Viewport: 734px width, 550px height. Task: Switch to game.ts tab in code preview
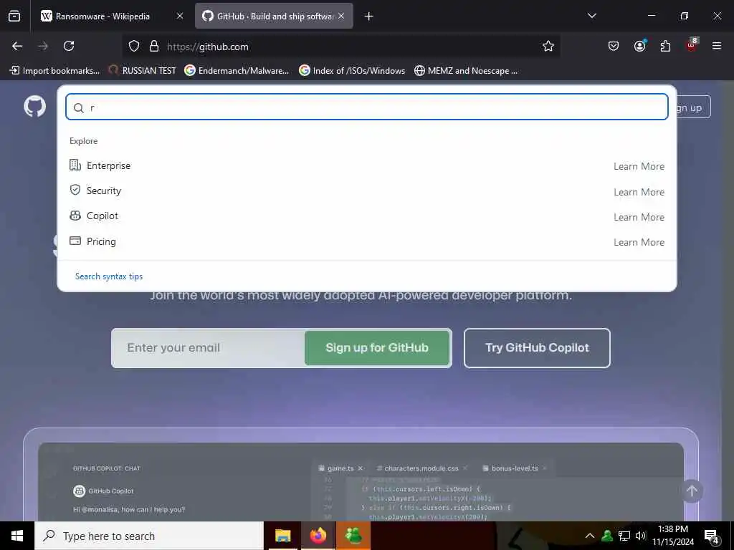point(340,468)
